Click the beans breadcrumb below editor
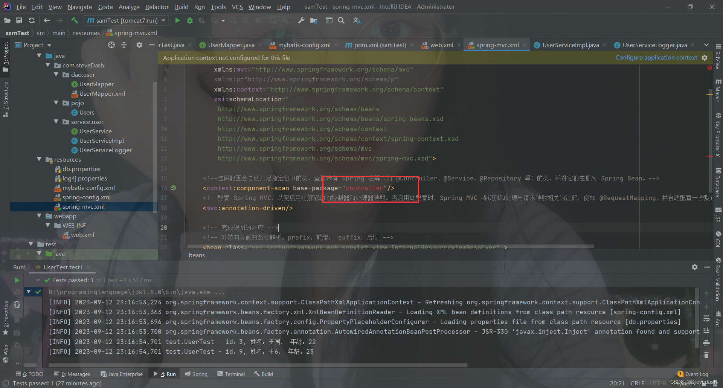Screen dimensions: 723x388 [x=197, y=255]
